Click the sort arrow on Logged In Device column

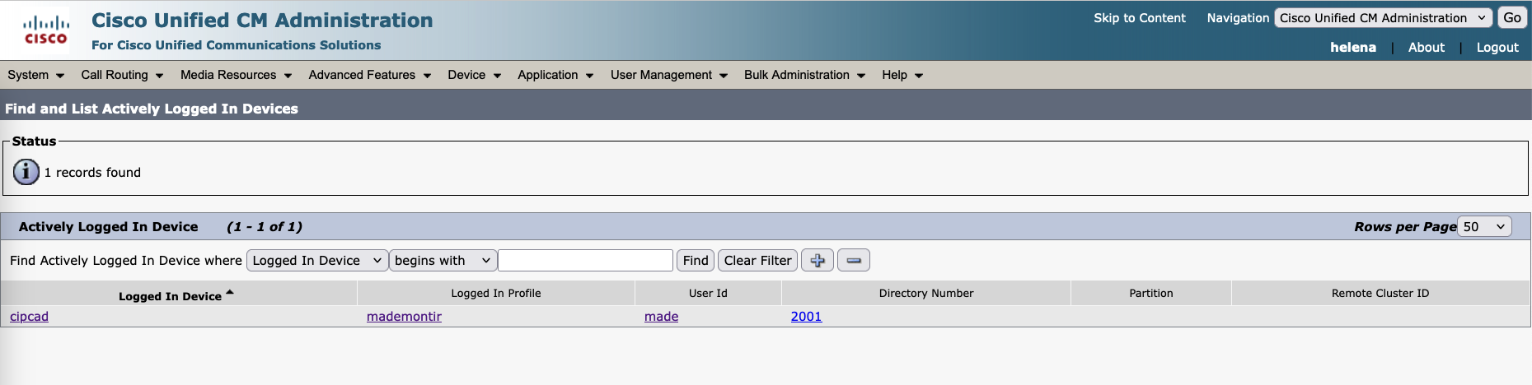(230, 293)
